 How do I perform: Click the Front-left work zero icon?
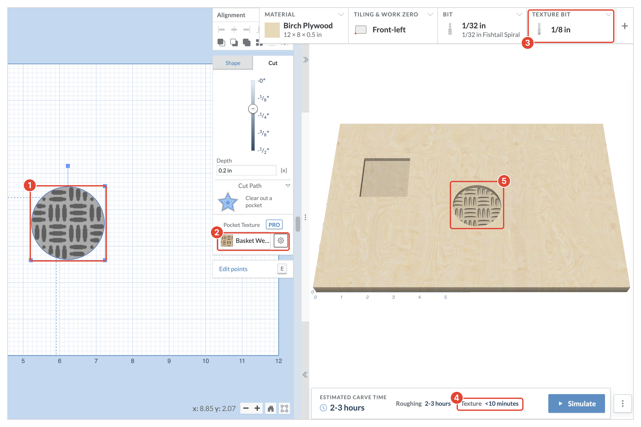[x=361, y=30]
